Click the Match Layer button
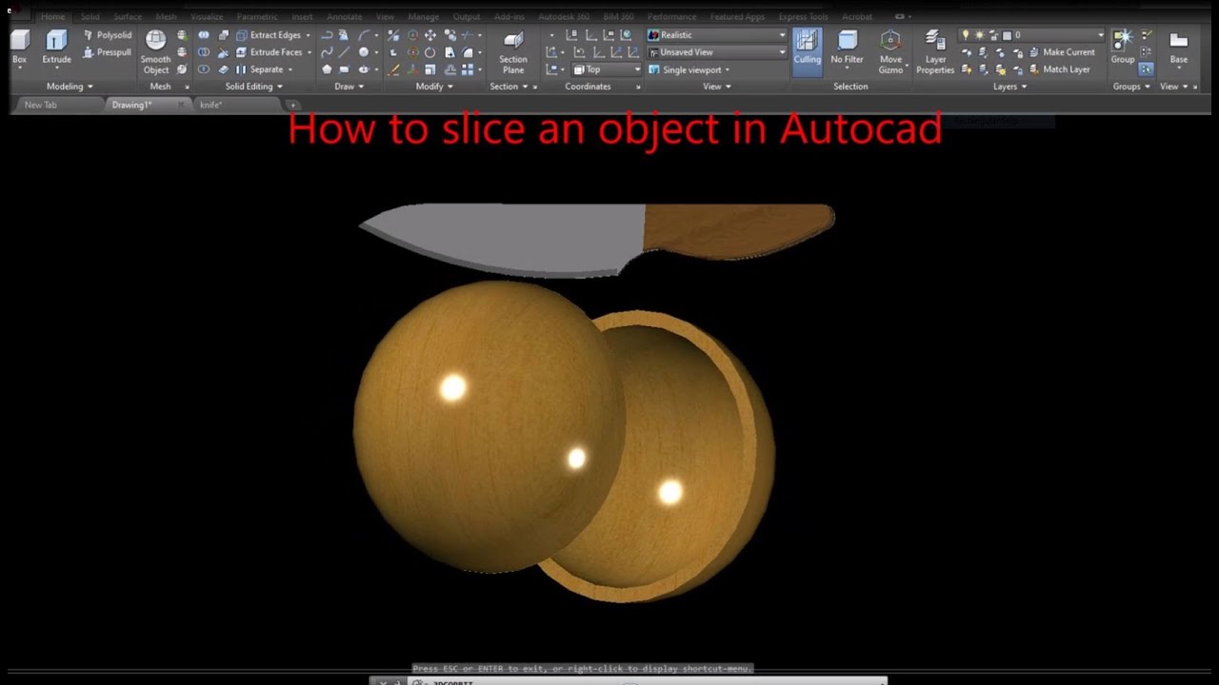This screenshot has height=685, width=1219. (x=1059, y=69)
